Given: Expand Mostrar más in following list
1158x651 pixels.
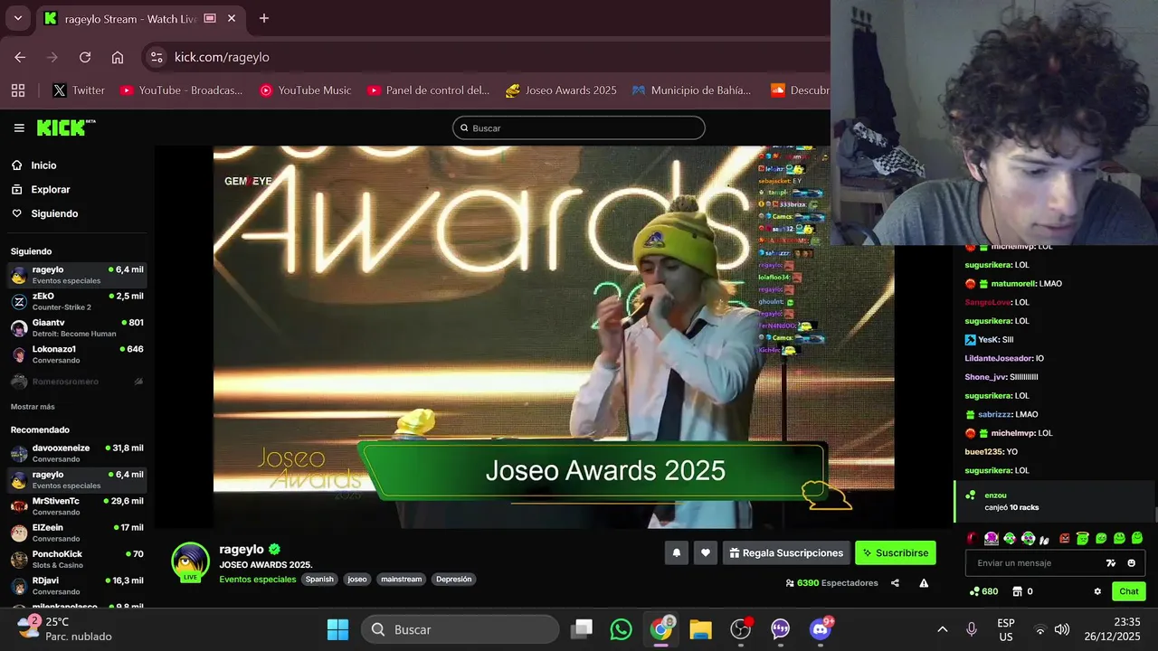Looking at the screenshot, I should [x=33, y=407].
